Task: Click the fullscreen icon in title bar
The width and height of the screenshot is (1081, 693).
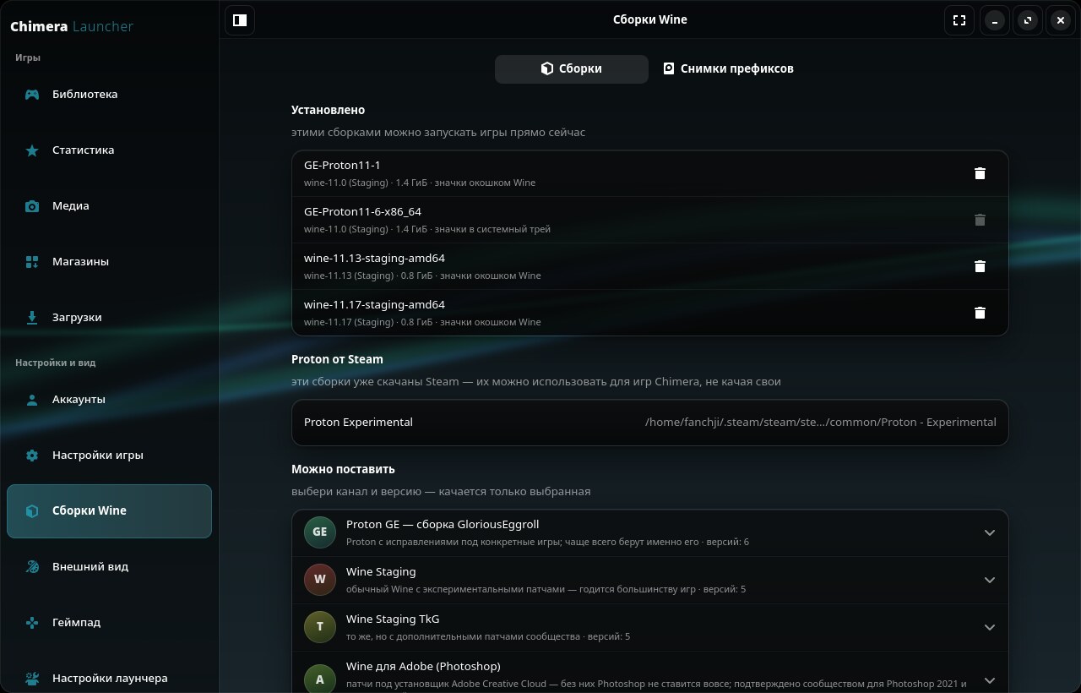Action: [x=959, y=20]
